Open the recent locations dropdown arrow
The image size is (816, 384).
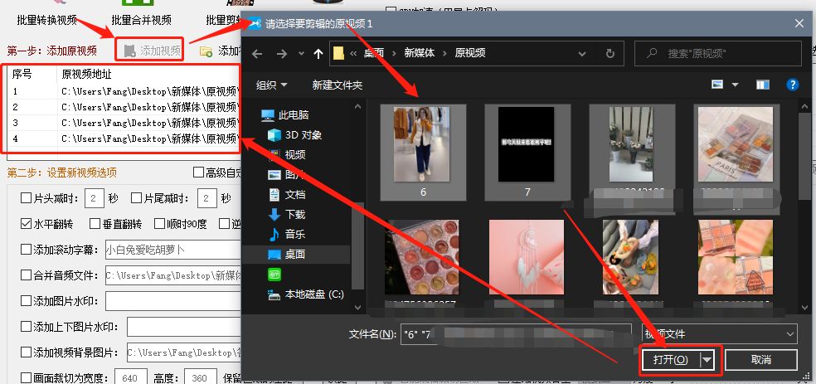[x=301, y=53]
